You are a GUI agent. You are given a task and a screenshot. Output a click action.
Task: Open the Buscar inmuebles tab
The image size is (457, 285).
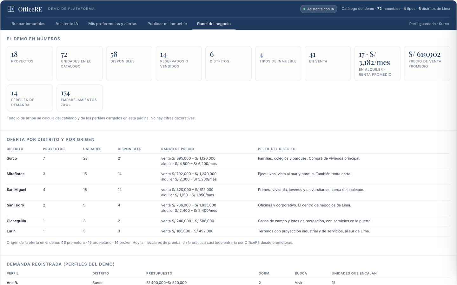[x=28, y=24]
